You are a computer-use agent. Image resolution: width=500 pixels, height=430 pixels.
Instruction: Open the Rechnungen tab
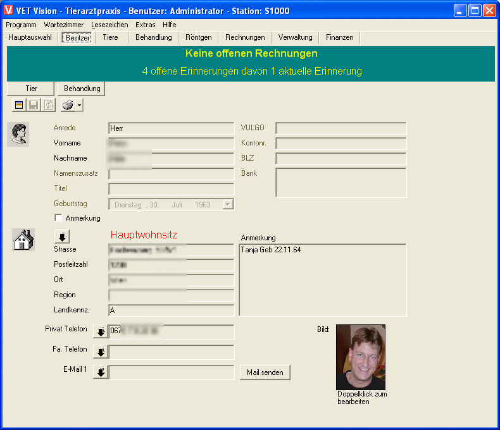[245, 37]
